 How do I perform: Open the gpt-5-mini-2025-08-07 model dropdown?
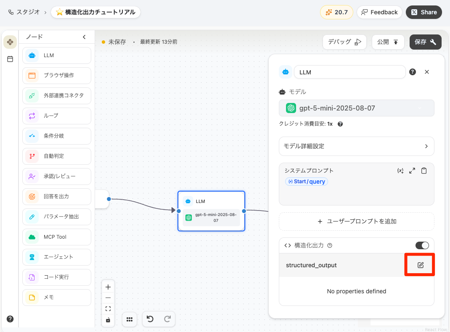(x=356, y=108)
